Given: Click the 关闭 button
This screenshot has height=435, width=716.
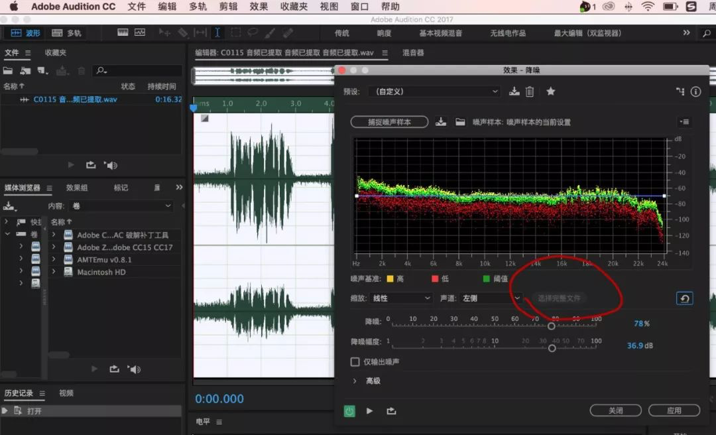Looking at the screenshot, I should (615, 410).
